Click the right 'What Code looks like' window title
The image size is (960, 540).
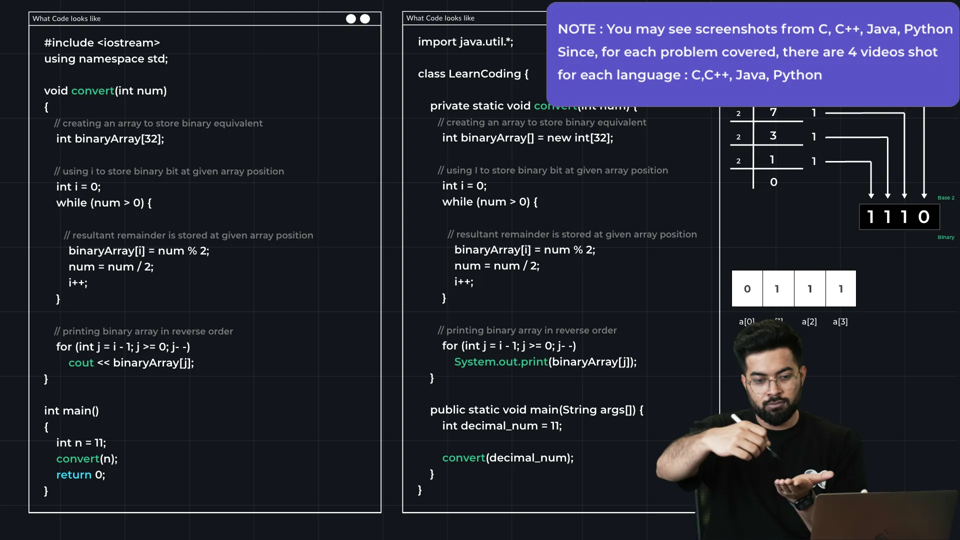440,18
